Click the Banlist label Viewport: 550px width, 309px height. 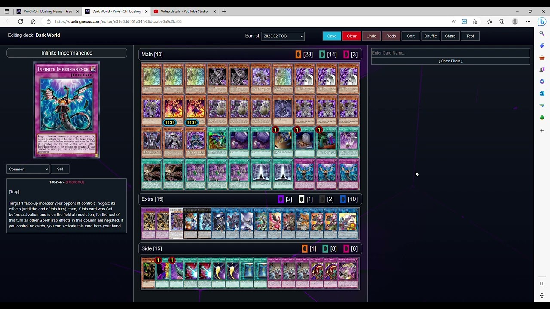point(252,36)
